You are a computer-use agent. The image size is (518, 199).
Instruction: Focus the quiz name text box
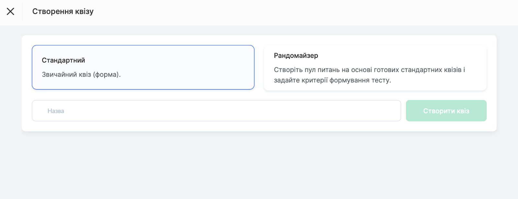point(216,111)
